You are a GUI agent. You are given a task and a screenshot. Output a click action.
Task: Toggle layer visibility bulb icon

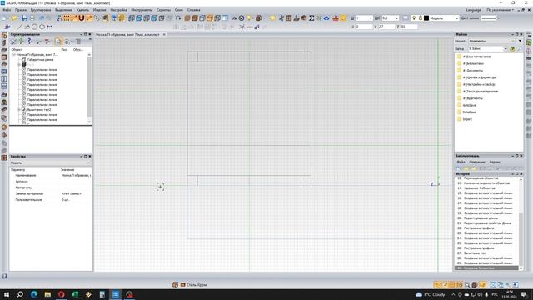click(x=414, y=18)
